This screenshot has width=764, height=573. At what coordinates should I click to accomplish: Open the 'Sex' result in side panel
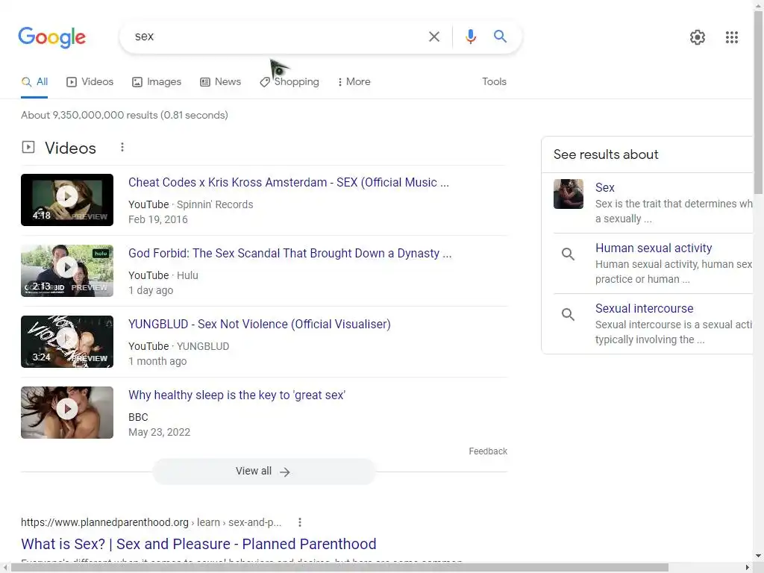point(604,187)
